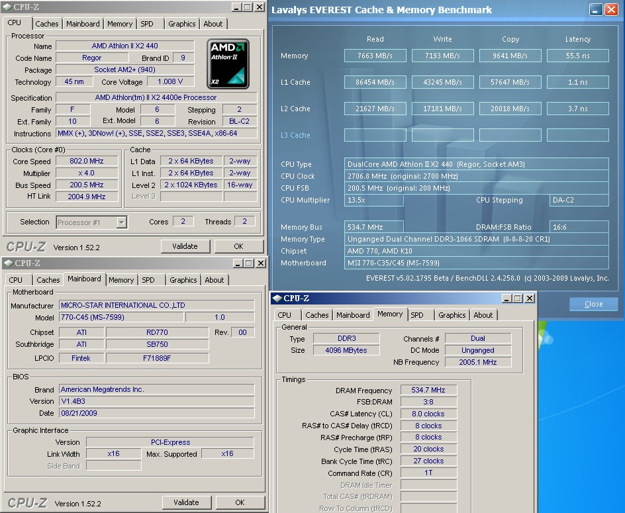Minimize the top CPU-Z window
This screenshot has width=625, height=513.
point(236,7)
